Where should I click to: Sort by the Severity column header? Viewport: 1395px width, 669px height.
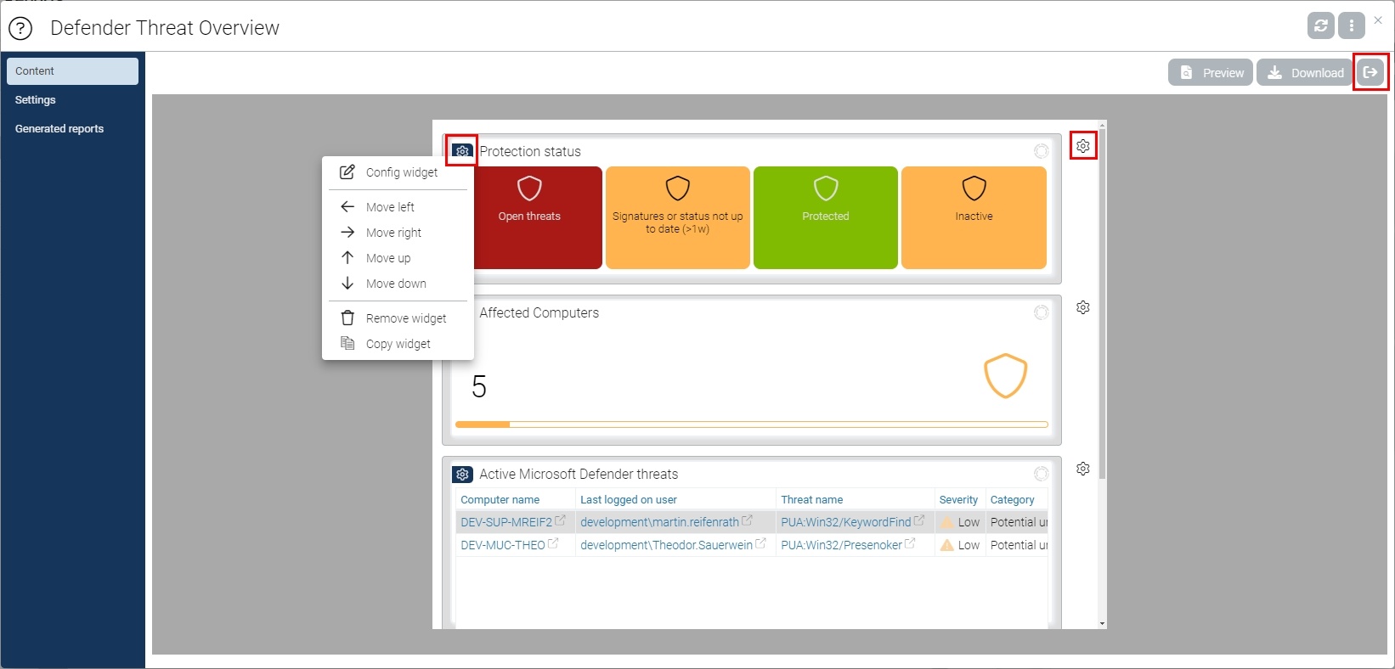point(958,500)
